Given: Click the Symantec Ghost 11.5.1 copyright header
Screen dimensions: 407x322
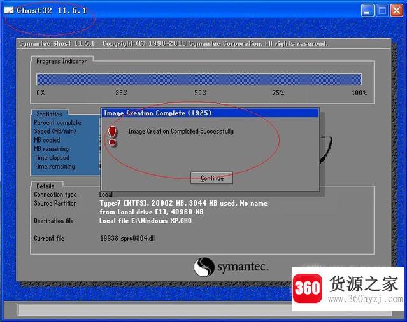Looking at the screenshot, I should 173,43.
